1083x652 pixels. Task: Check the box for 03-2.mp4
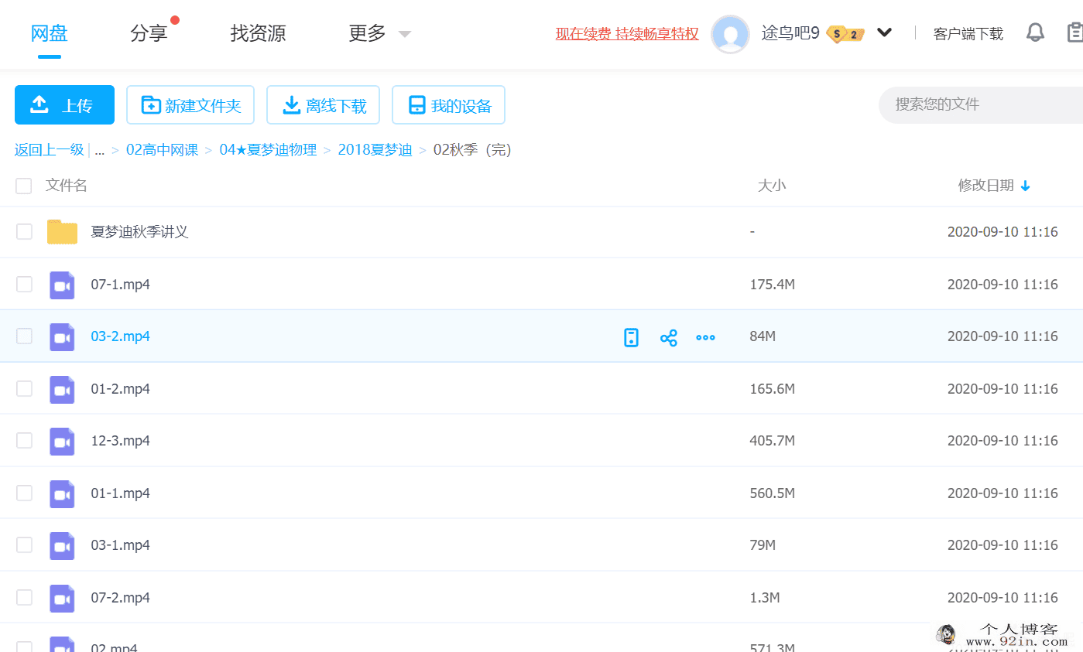click(x=24, y=336)
